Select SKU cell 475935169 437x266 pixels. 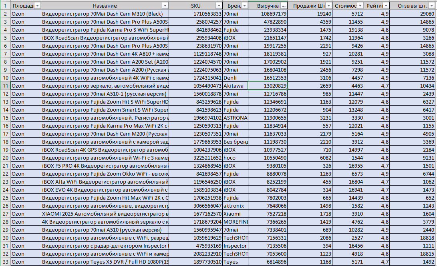(x=195, y=246)
